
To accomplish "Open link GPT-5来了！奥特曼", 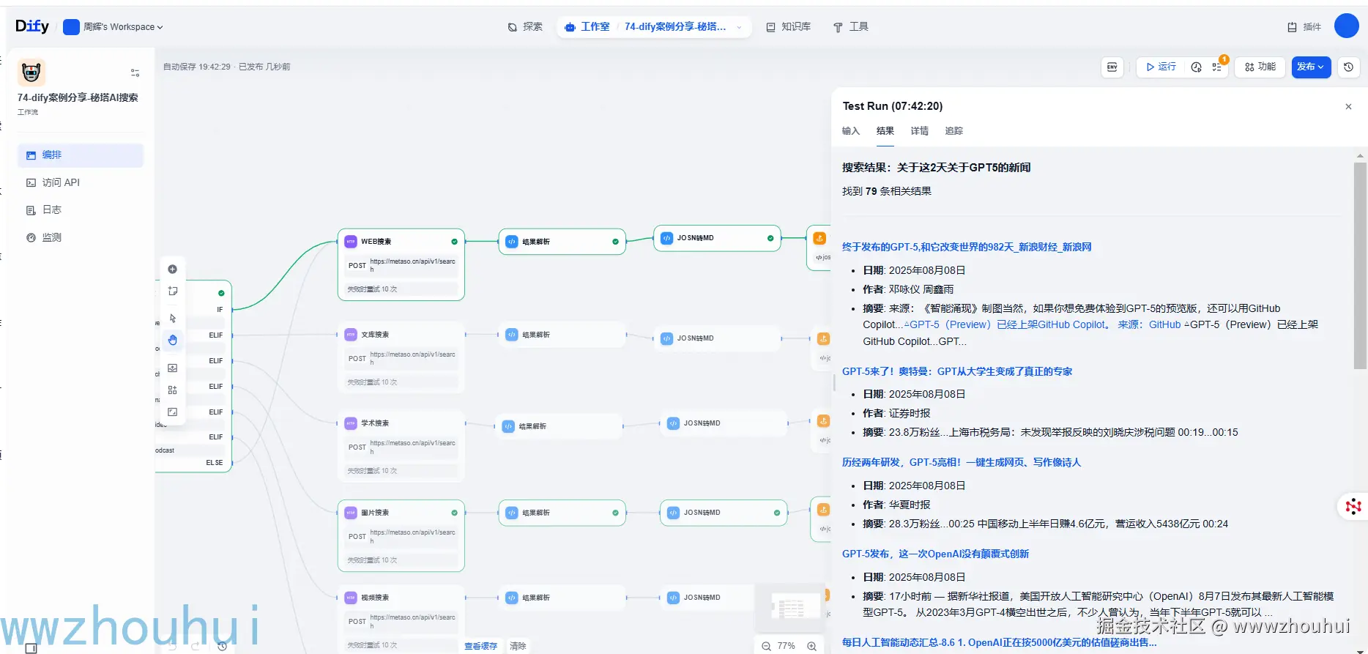I will coord(957,371).
